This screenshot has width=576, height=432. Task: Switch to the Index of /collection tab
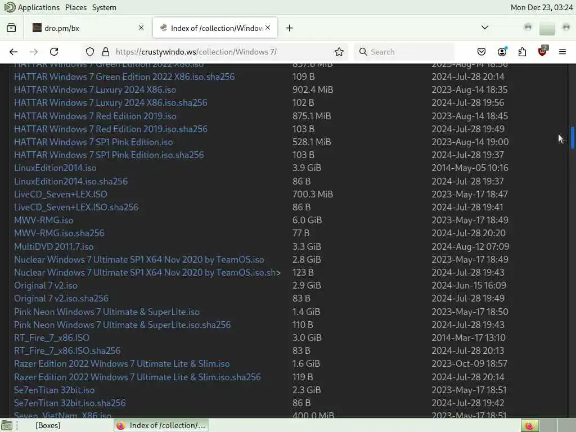(x=215, y=28)
